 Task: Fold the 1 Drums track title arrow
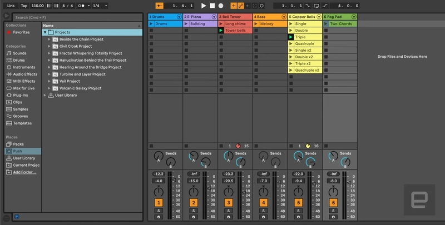pyautogui.click(x=179, y=17)
